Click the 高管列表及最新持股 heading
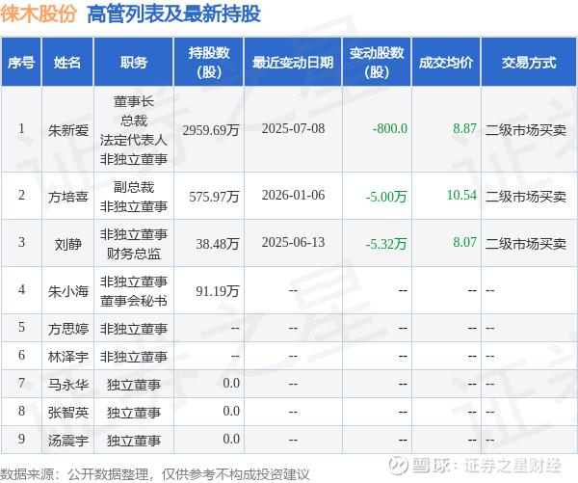The image size is (578, 483). tap(173, 14)
